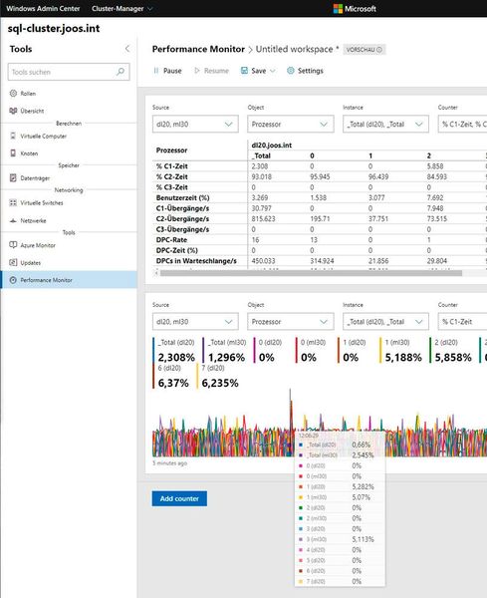
Task: Open the Übersicht tool icon
Action: pos(13,111)
